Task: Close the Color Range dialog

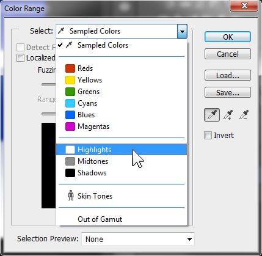Action: point(244,5)
